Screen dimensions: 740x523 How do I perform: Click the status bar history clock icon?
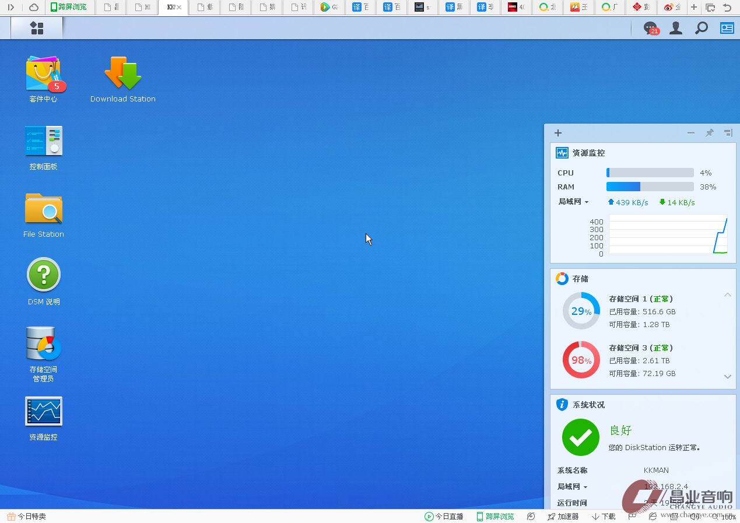[531, 517]
